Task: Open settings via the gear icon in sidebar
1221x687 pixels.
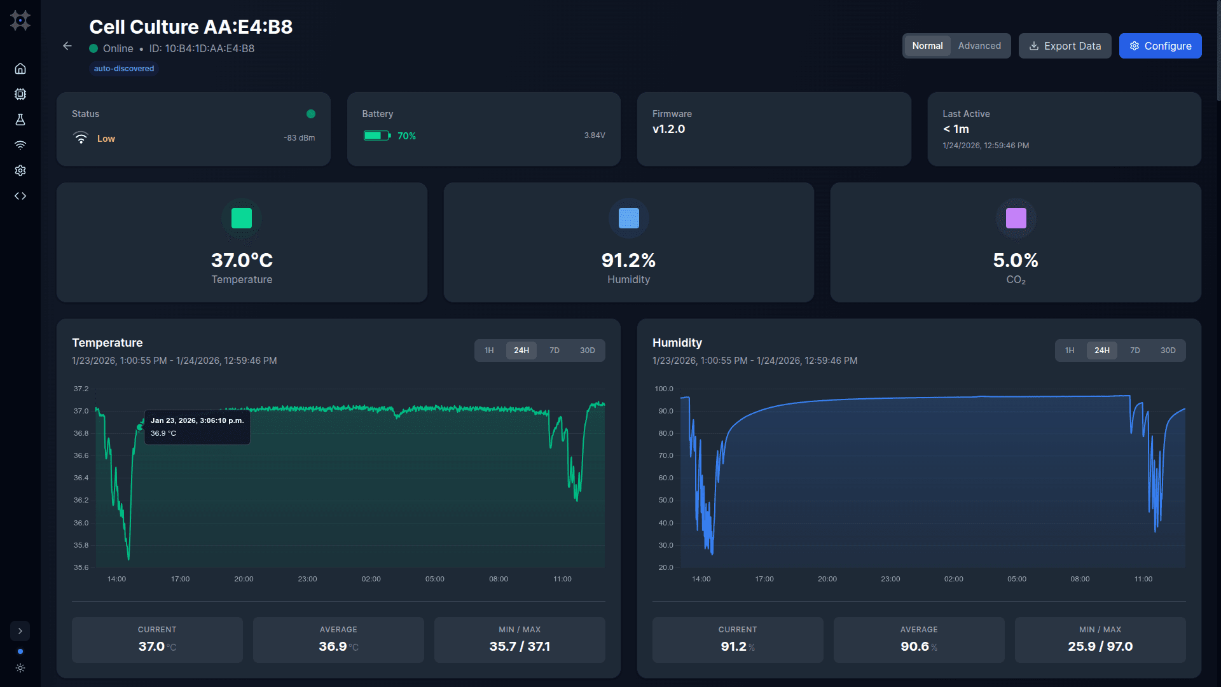Action: [x=20, y=170]
